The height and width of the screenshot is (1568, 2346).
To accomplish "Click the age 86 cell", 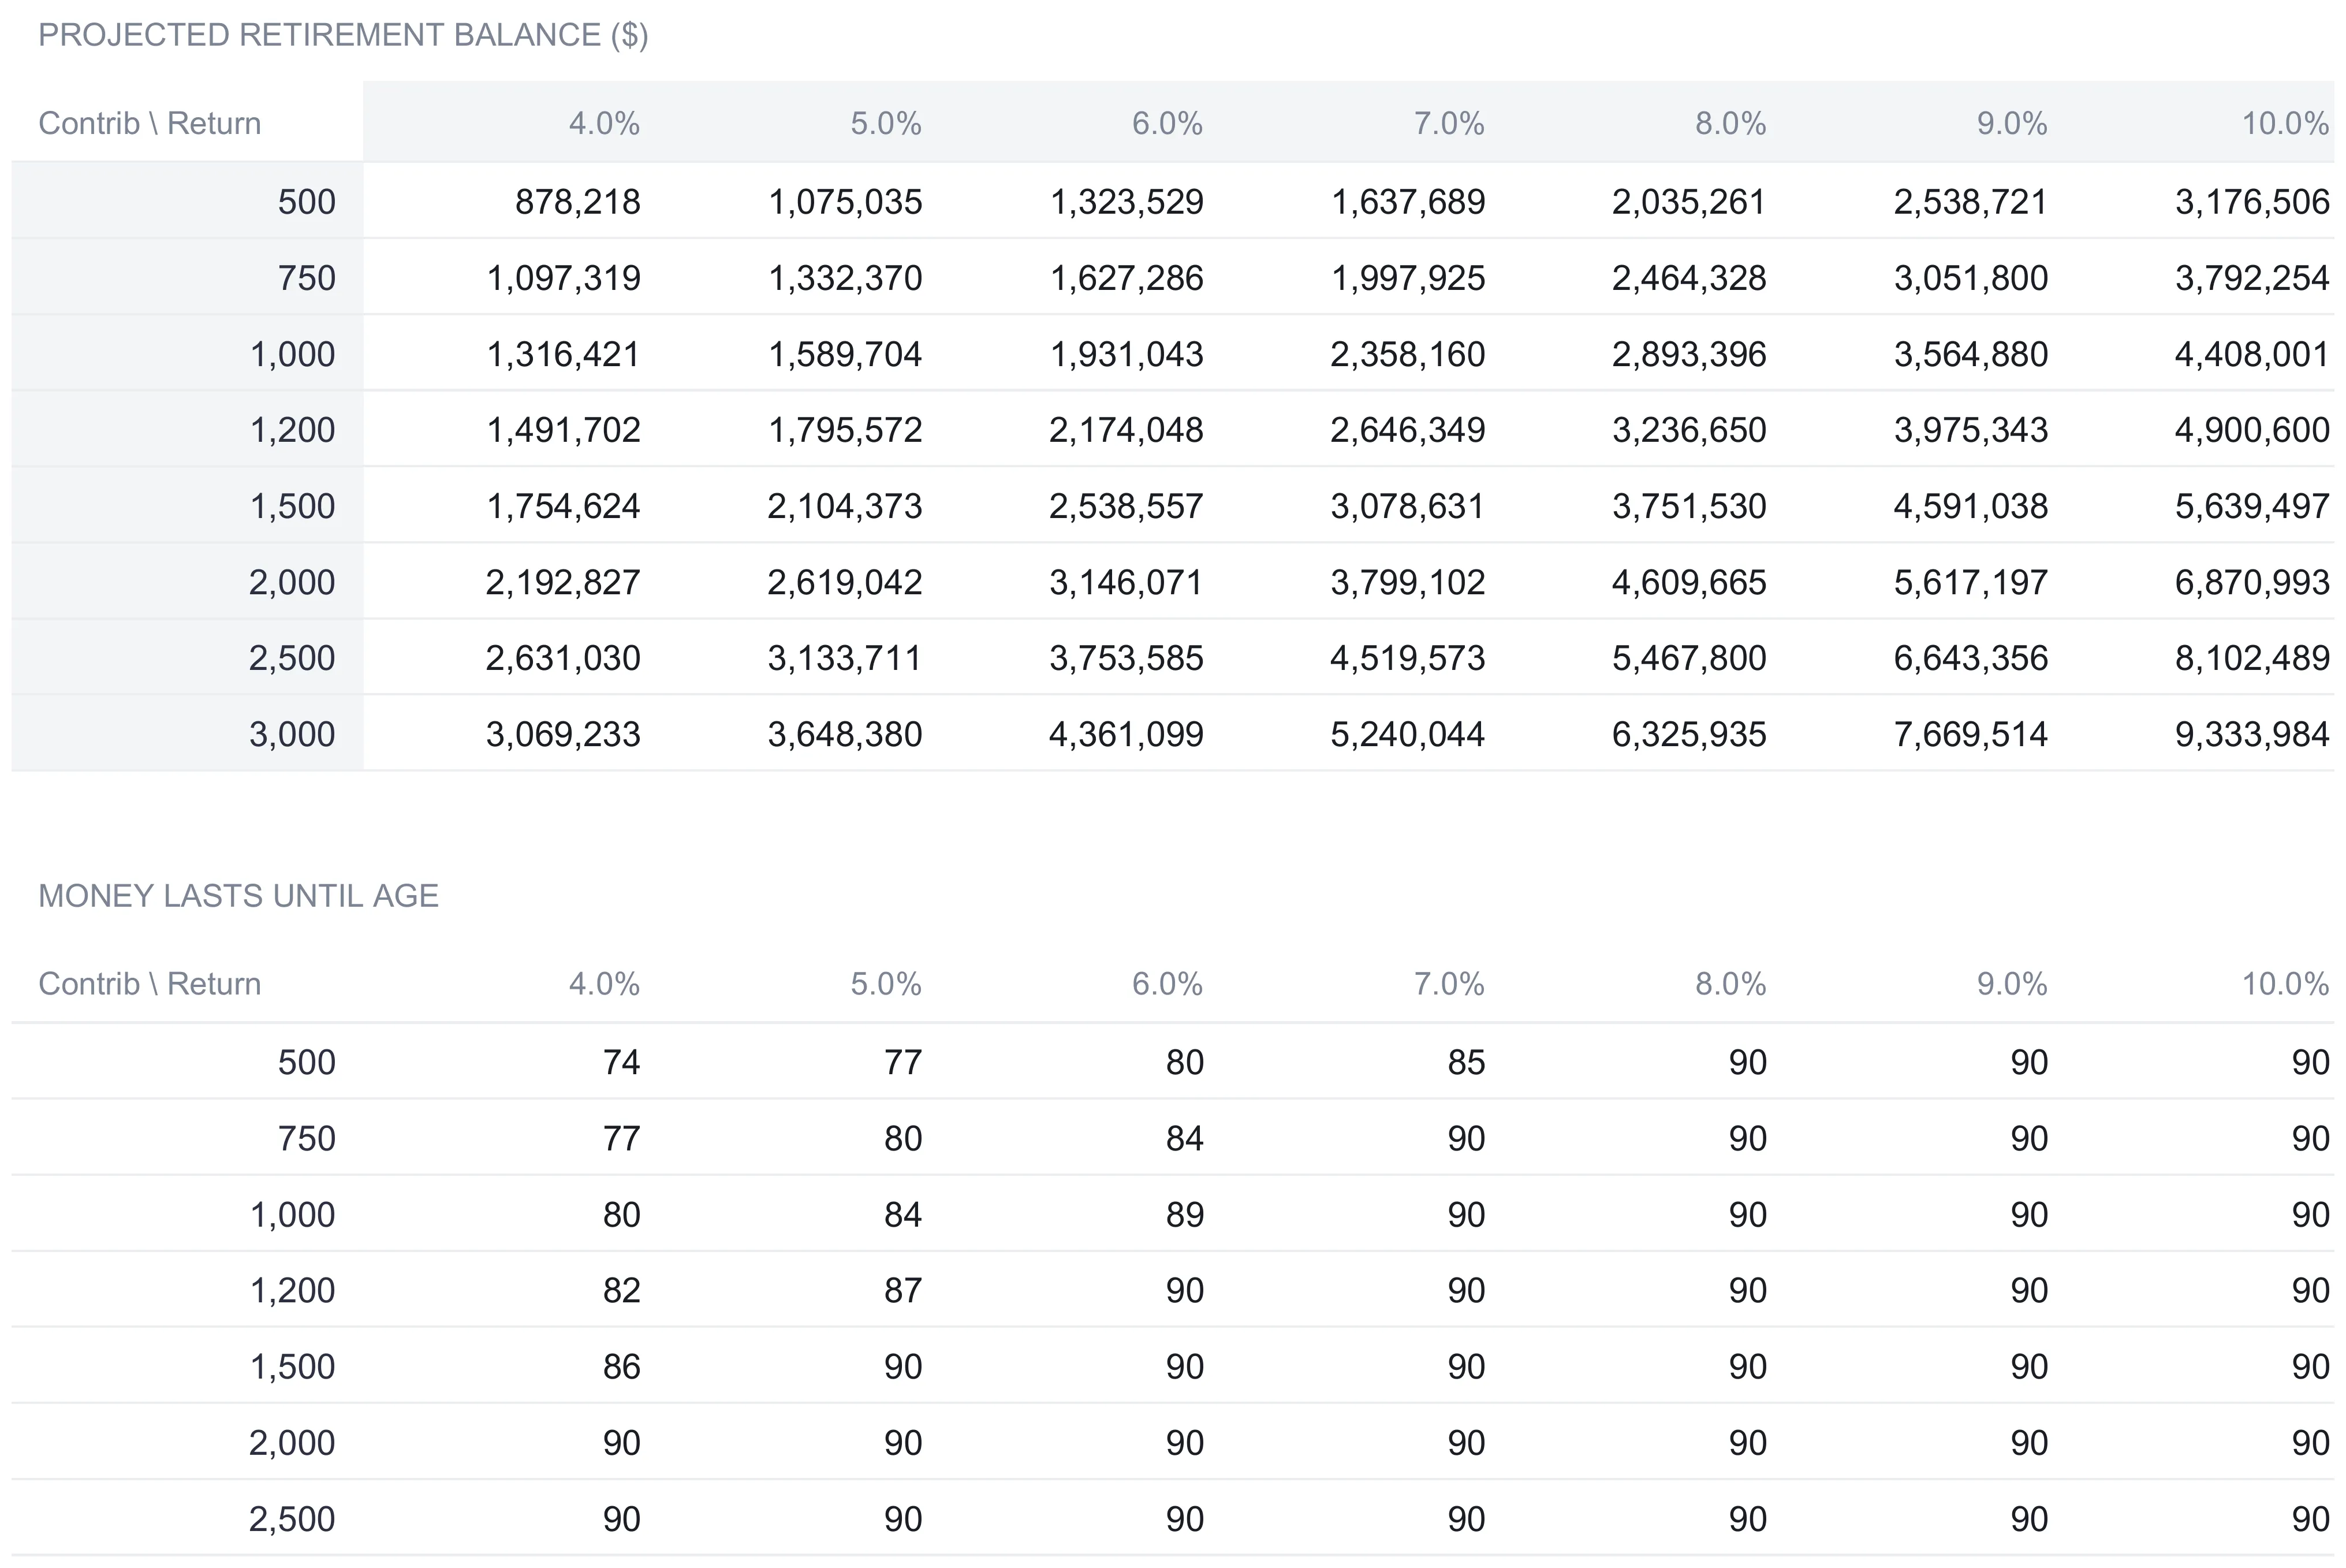I will coord(621,1366).
